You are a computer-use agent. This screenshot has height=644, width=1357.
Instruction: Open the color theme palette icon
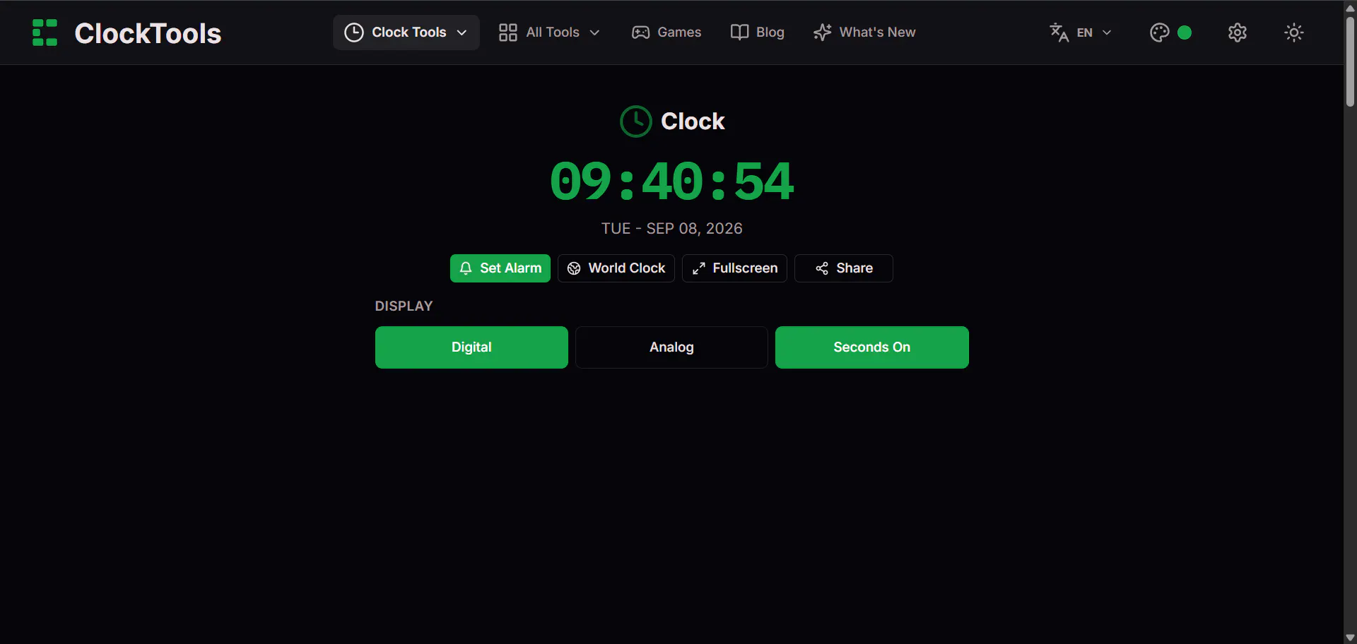[x=1159, y=32]
